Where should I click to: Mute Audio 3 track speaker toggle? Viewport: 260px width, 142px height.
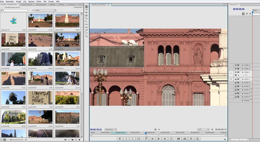click(x=236, y=86)
